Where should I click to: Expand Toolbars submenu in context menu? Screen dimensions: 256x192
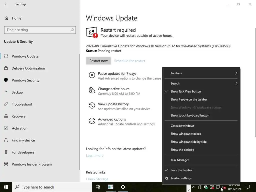click(x=201, y=73)
